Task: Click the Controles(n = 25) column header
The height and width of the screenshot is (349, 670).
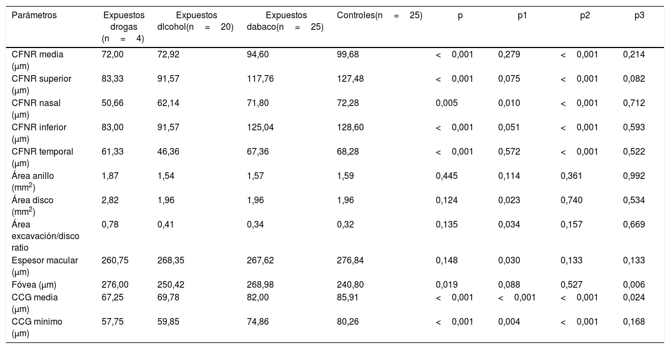Action: [379, 15]
